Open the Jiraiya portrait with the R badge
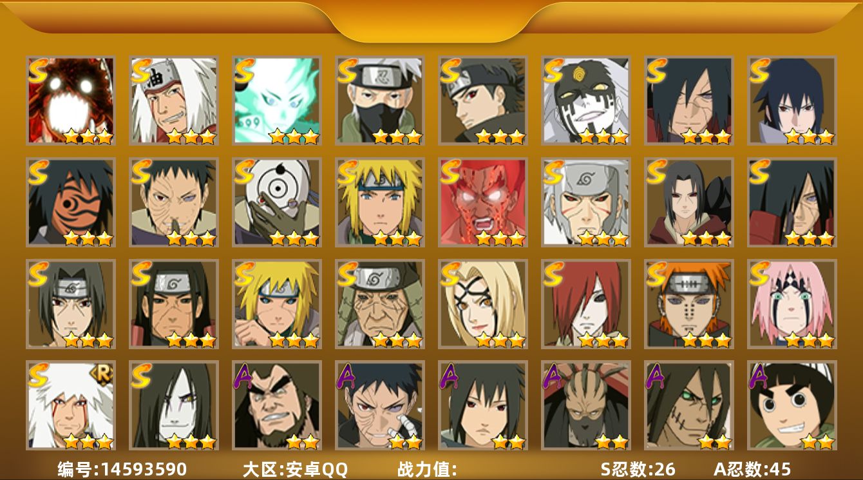863x480 pixels. pos(70,405)
